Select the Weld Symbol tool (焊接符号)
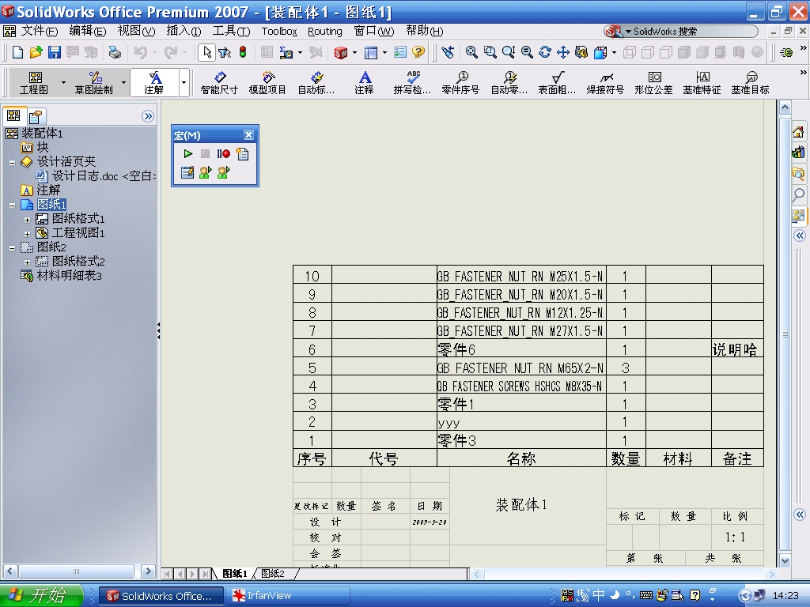Screen dimensions: 810x607 click(x=605, y=82)
